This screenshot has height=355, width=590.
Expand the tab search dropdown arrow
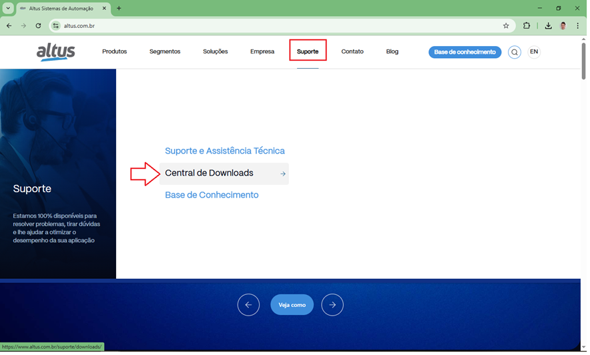8,9
